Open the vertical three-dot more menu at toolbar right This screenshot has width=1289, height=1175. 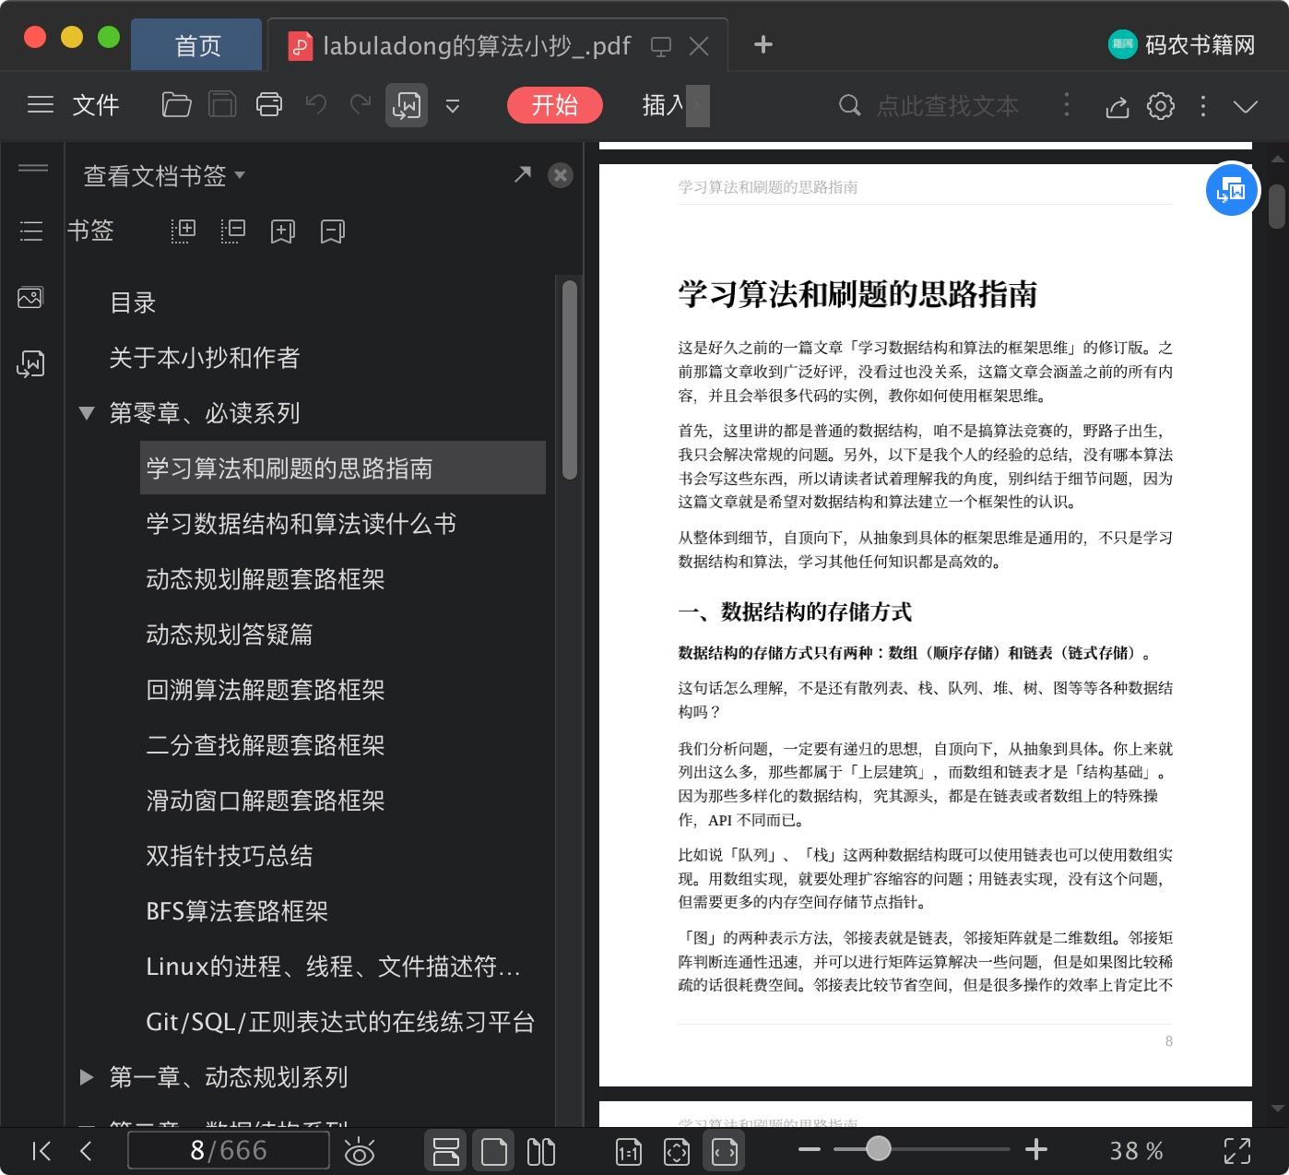(1202, 106)
